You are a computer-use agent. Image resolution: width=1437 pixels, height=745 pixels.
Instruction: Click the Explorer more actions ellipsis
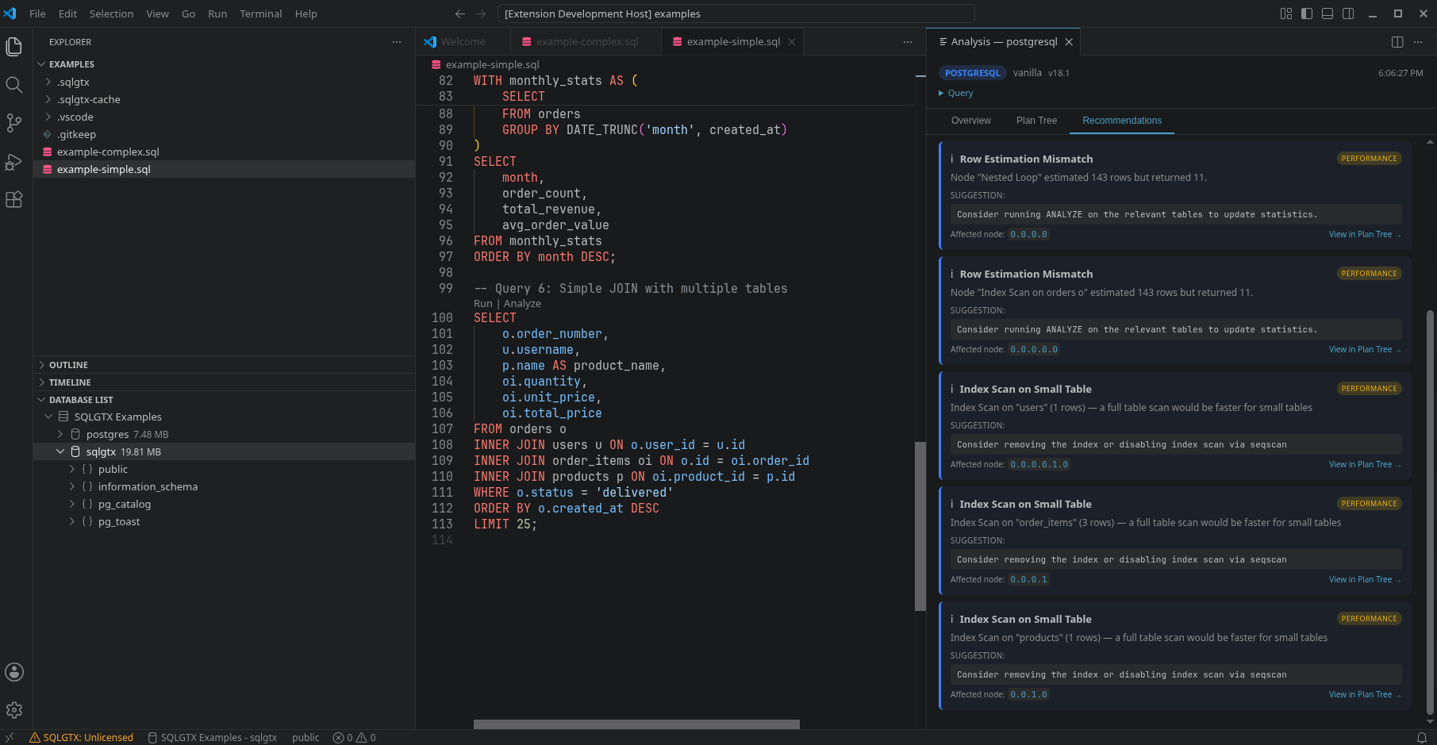pyautogui.click(x=397, y=42)
